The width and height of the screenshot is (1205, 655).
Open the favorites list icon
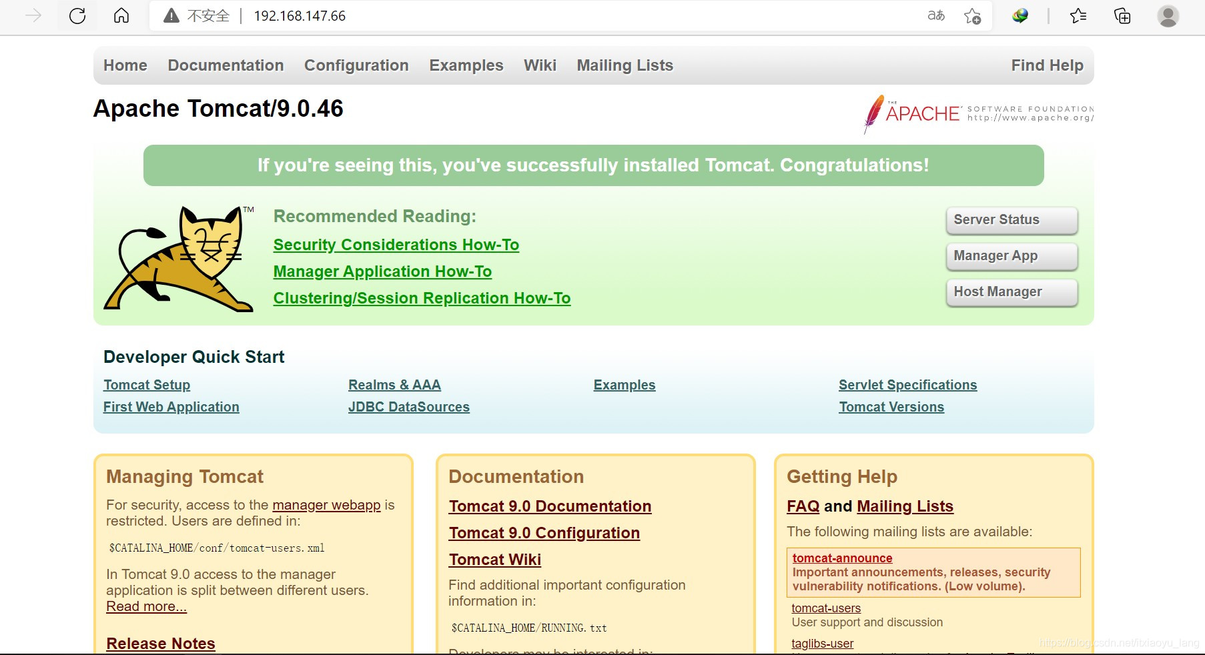point(1078,16)
